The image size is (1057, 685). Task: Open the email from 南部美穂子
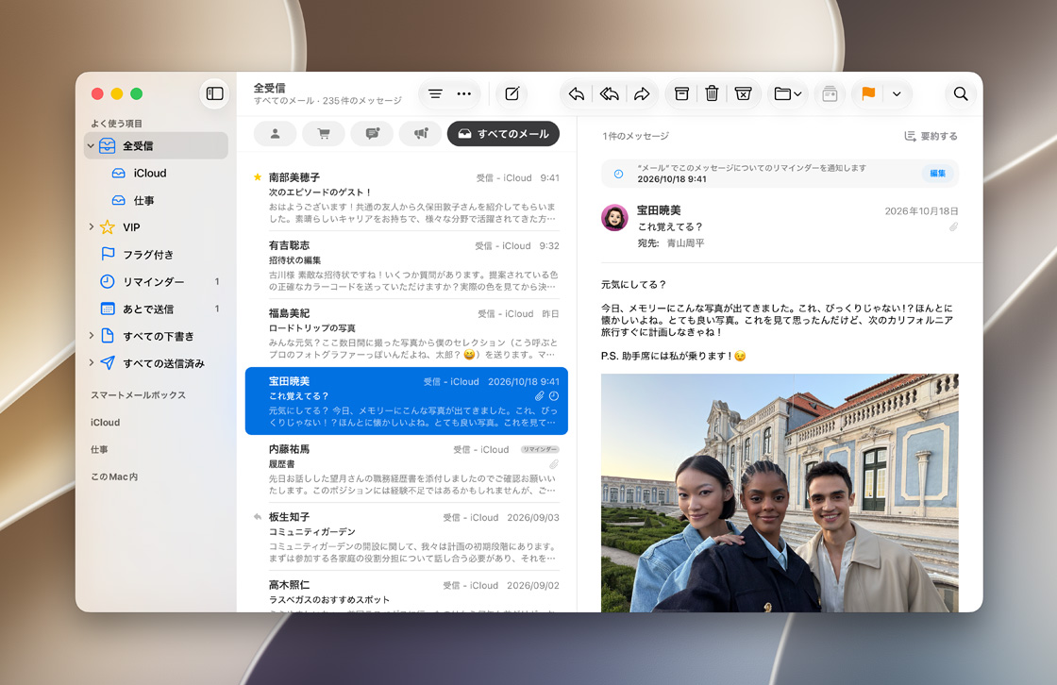click(x=407, y=197)
